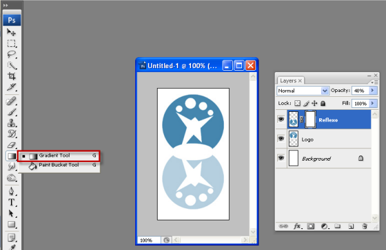The image size is (386, 250).
Task: Select the Rectangular Marquee tool
Action: click(x=12, y=43)
